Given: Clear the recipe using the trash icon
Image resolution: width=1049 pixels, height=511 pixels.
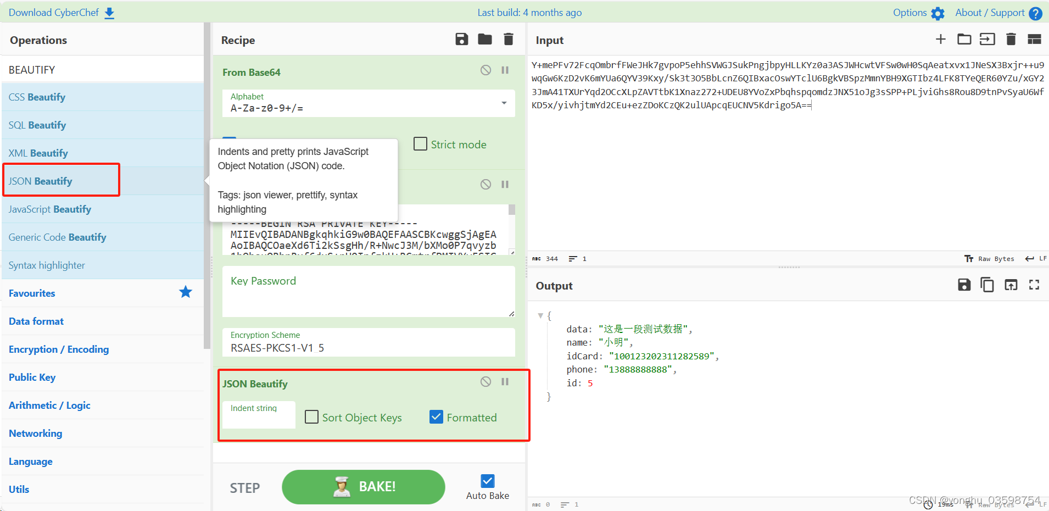Looking at the screenshot, I should (508, 39).
